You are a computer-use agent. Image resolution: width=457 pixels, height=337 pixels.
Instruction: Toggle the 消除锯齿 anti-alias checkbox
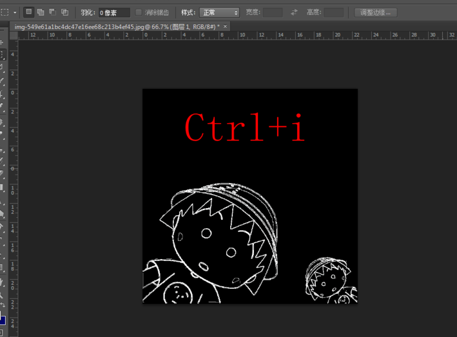pos(139,12)
